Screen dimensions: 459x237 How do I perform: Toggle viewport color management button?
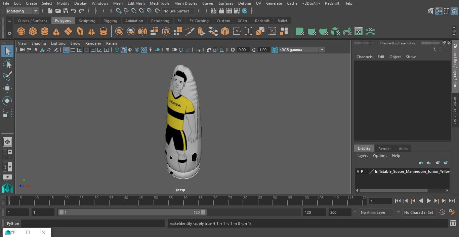coord(275,50)
